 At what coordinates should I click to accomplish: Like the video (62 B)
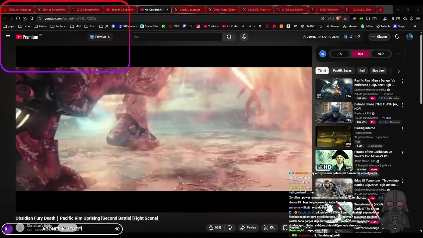[x=215, y=227]
